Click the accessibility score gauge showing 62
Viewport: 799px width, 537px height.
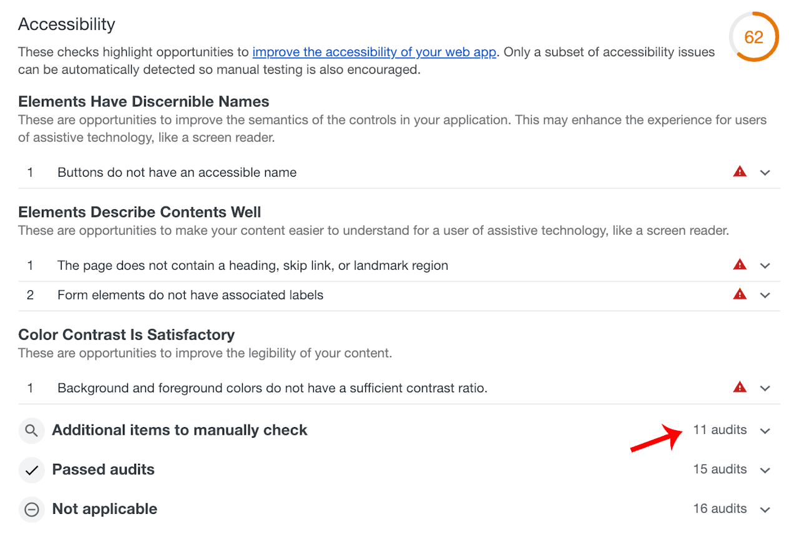(753, 37)
